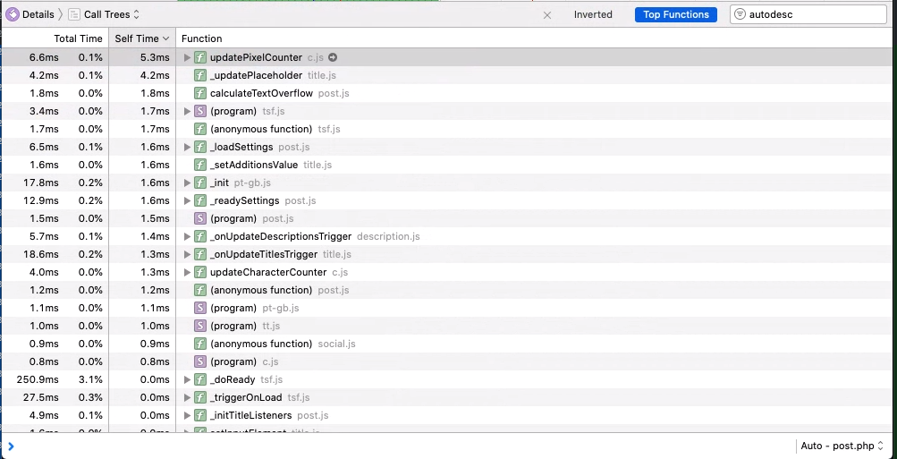The image size is (897, 459).
Task: Select (program) post.js row
Action: point(446,218)
